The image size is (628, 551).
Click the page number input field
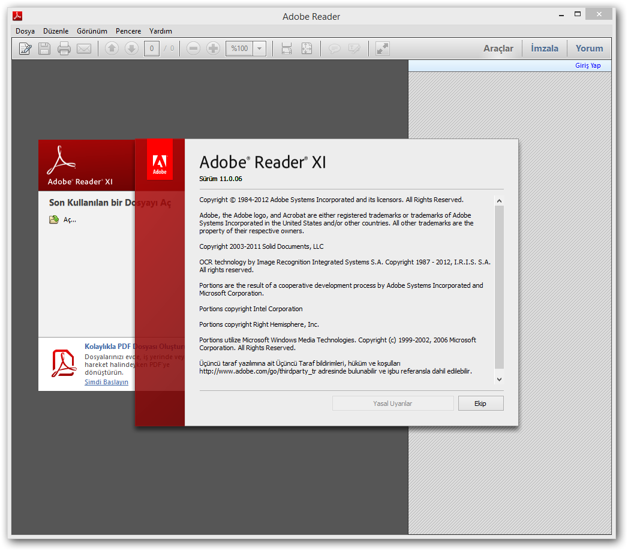[x=152, y=49]
